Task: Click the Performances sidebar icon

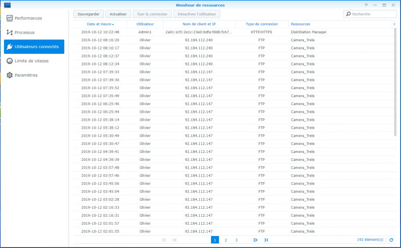Action: 10,18
